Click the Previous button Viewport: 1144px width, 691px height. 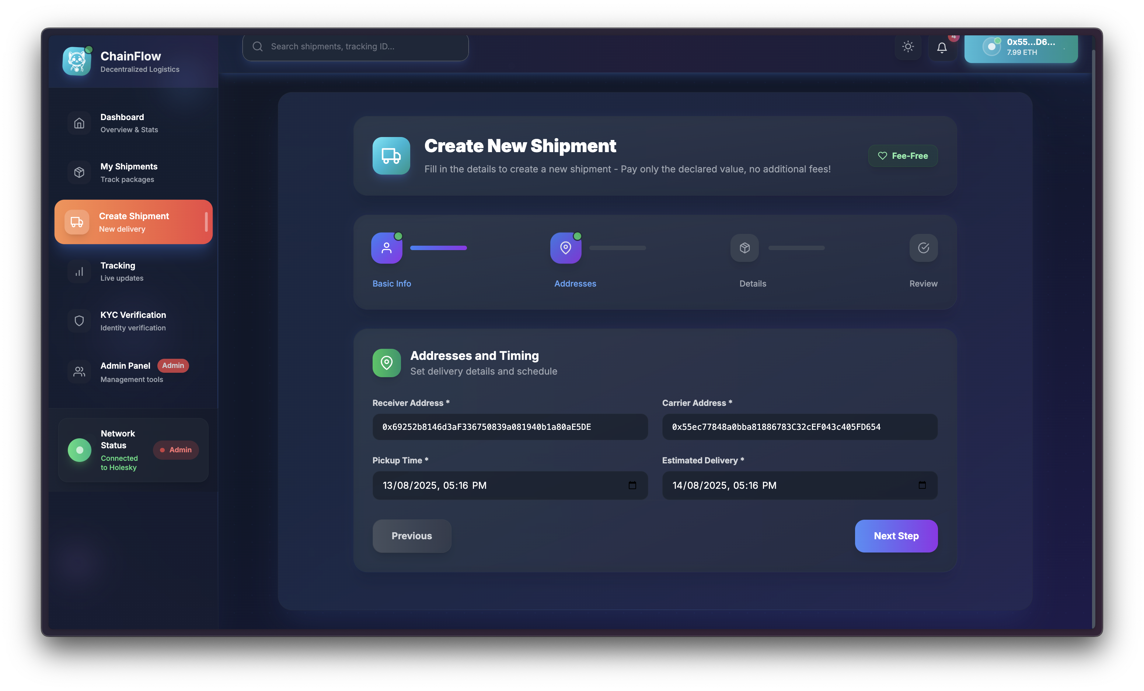click(x=411, y=536)
